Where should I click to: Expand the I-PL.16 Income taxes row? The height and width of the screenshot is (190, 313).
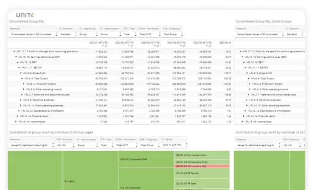click(16, 122)
